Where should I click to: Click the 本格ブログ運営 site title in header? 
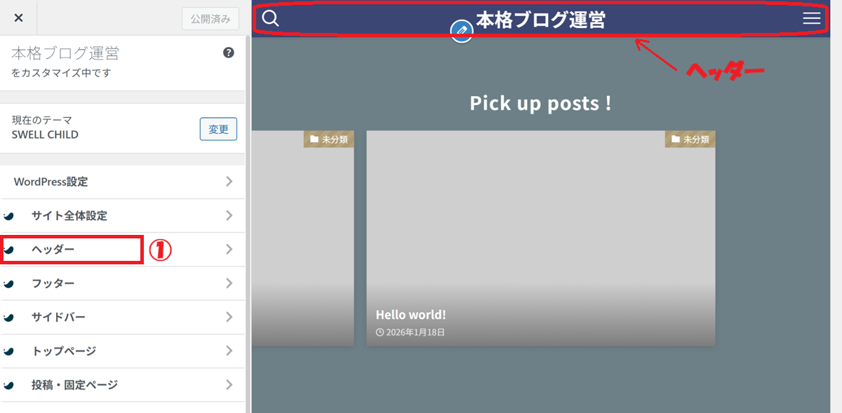pyautogui.click(x=540, y=20)
